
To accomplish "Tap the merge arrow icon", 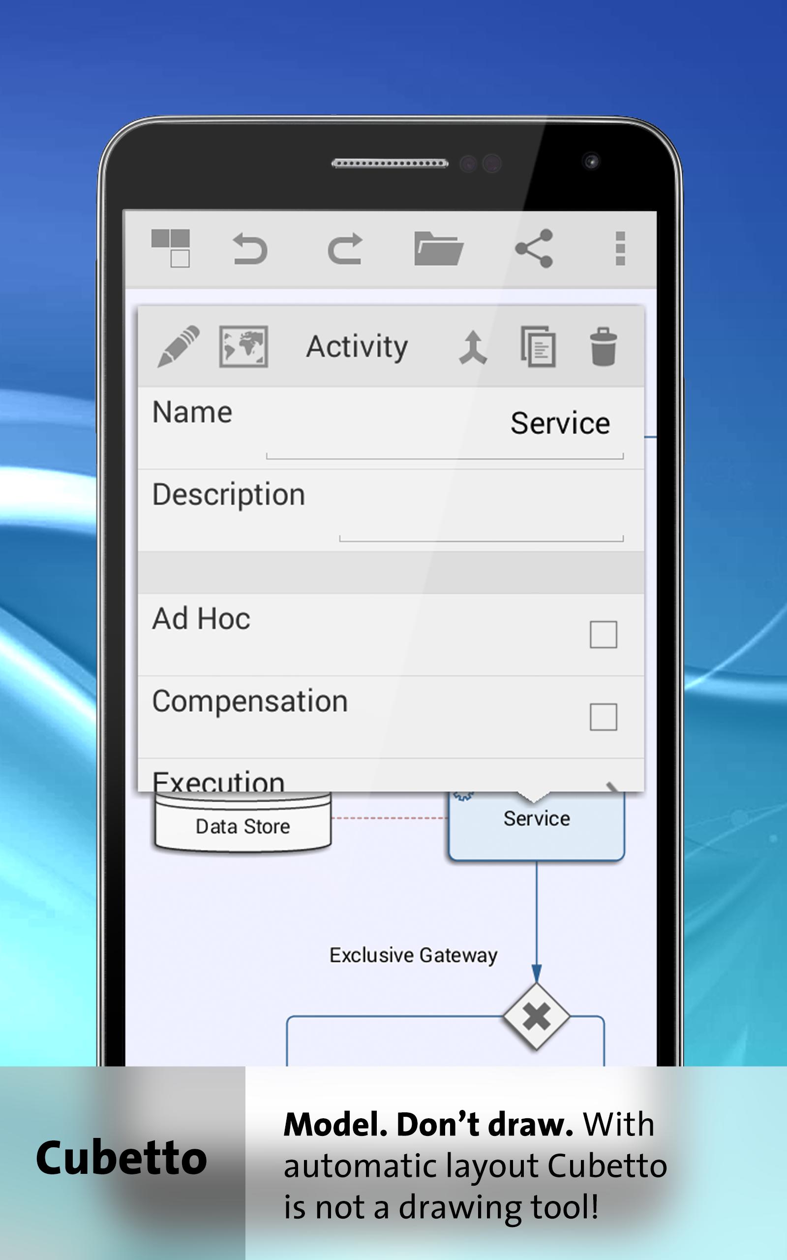I will [x=473, y=347].
